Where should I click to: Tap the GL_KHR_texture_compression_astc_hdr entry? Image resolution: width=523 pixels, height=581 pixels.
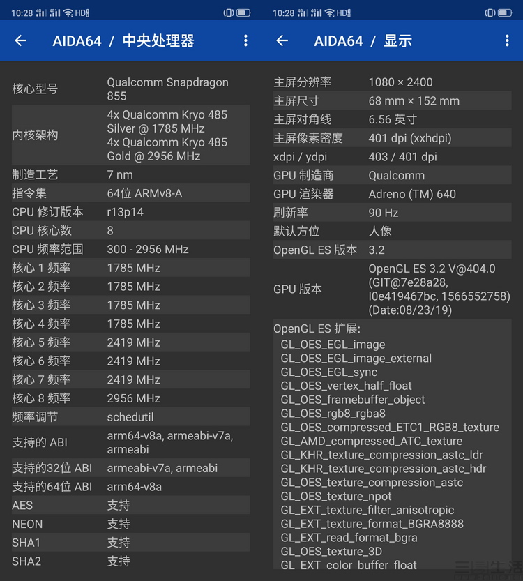pyautogui.click(x=384, y=469)
